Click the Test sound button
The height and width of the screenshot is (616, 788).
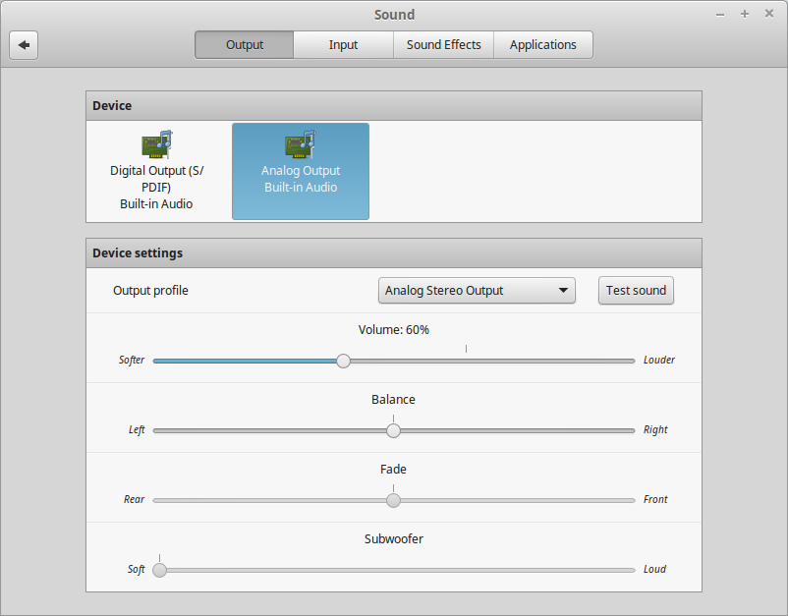coord(636,291)
